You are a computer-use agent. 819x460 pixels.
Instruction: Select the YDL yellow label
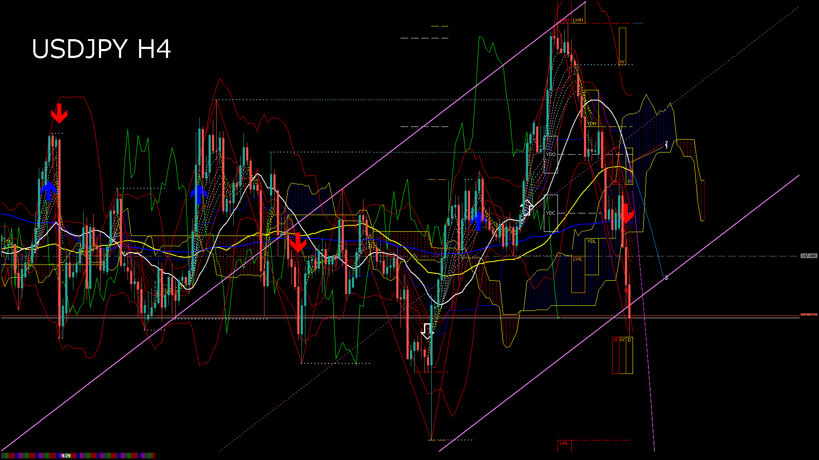point(591,241)
